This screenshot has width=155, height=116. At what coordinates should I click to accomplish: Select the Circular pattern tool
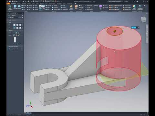pyautogui.click(x=88, y=7)
